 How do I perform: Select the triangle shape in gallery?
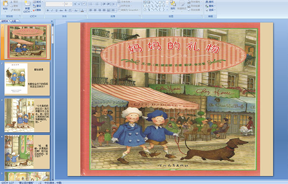[x=149, y=6]
